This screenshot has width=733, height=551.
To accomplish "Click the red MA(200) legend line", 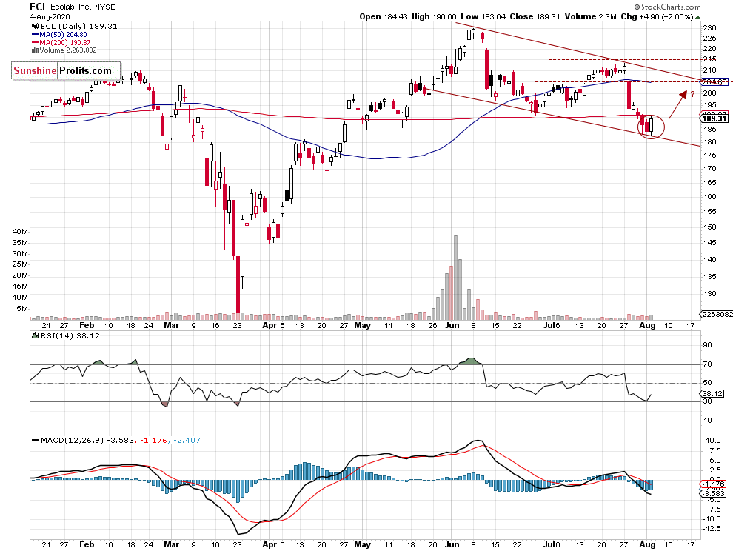I will pos(35,42).
